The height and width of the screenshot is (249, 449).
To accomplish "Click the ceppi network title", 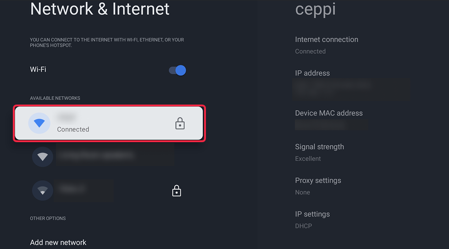I will [x=316, y=9].
